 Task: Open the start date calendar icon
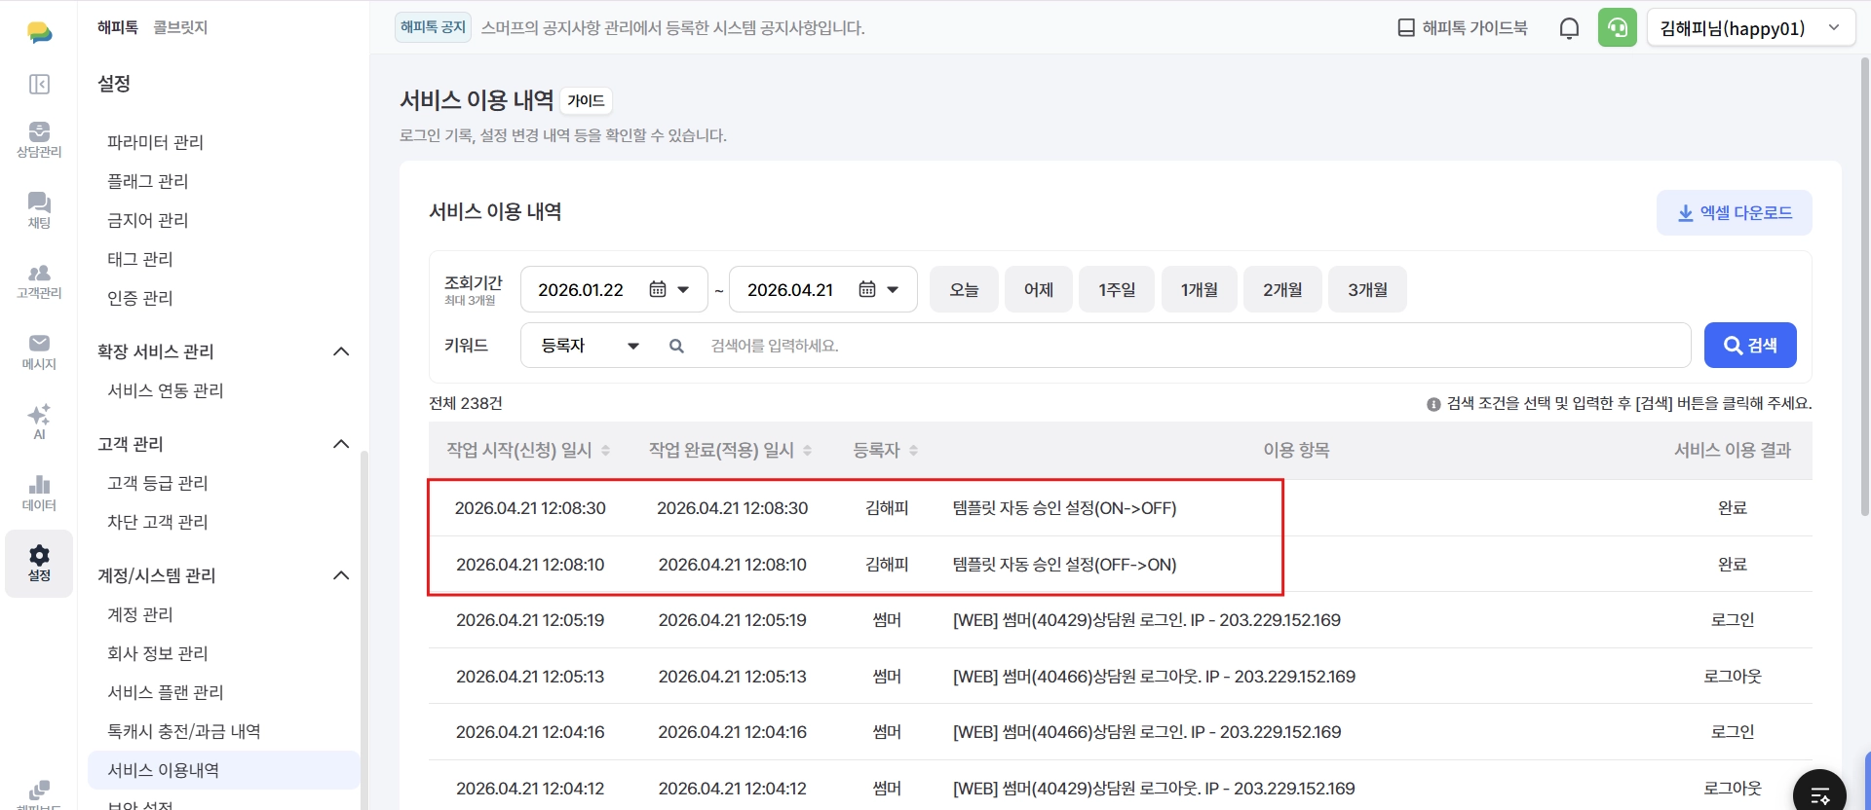[x=658, y=289]
